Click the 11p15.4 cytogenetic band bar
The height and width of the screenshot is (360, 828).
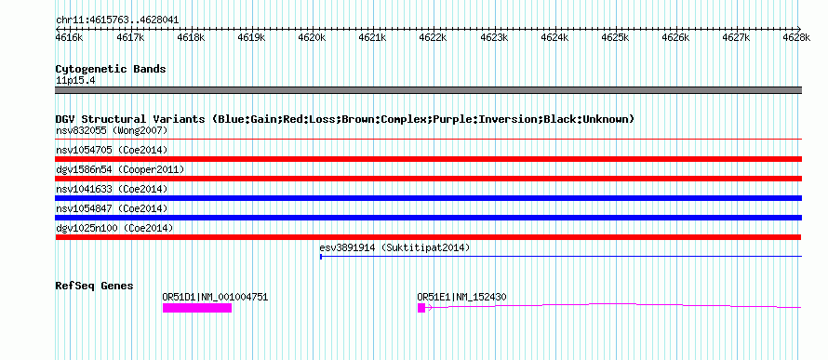tap(428, 90)
